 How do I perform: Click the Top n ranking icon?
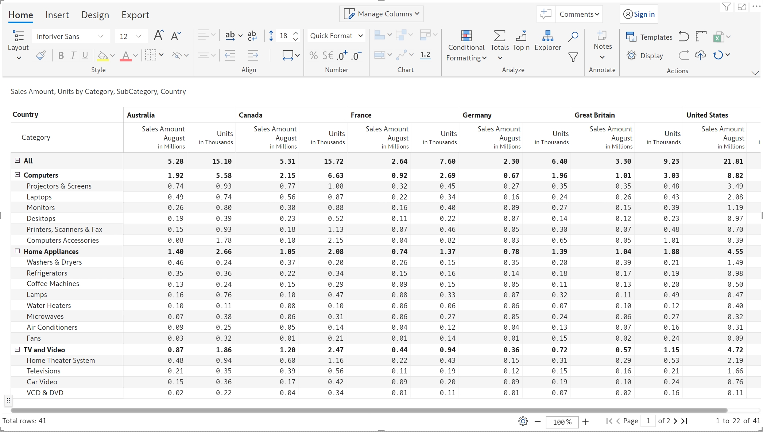(x=521, y=36)
